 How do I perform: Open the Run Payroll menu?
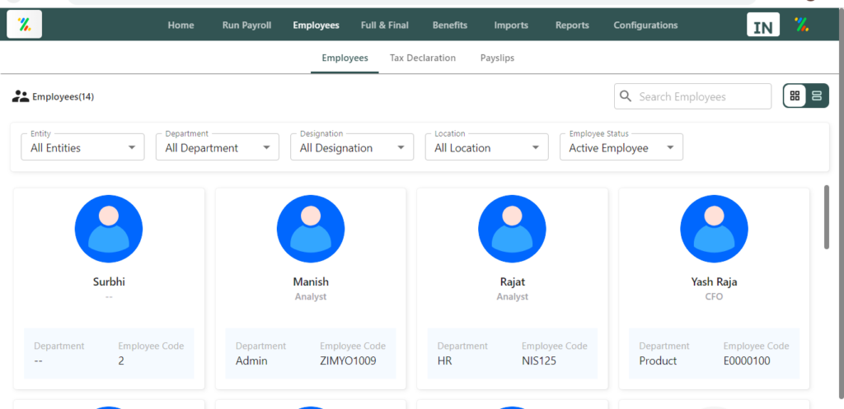click(246, 26)
